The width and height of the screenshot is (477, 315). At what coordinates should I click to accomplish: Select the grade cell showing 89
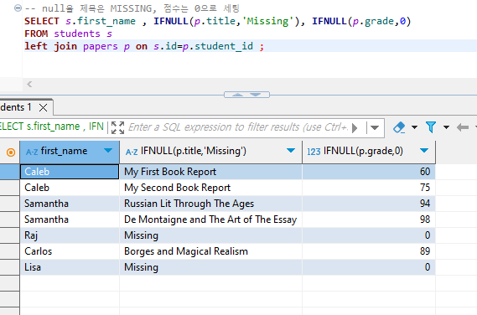point(369,251)
